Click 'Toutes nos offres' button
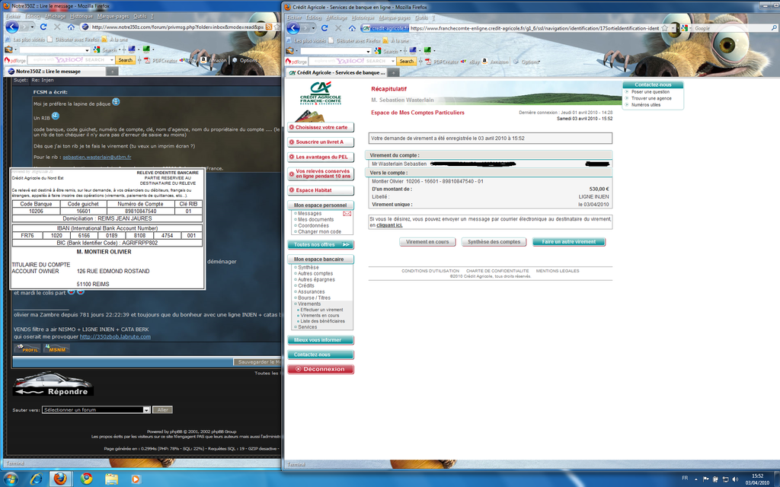 coord(321,244)
